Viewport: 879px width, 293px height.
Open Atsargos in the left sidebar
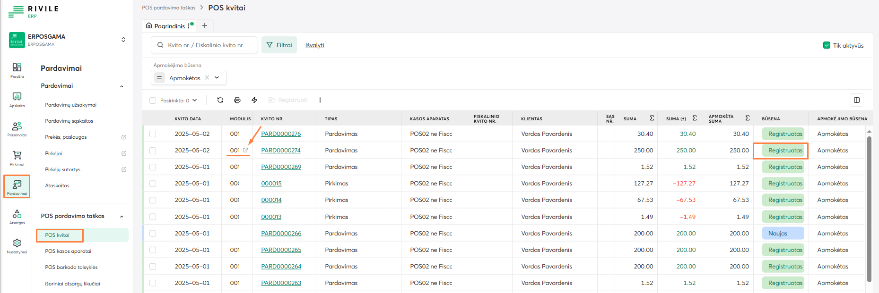point(17,217)
